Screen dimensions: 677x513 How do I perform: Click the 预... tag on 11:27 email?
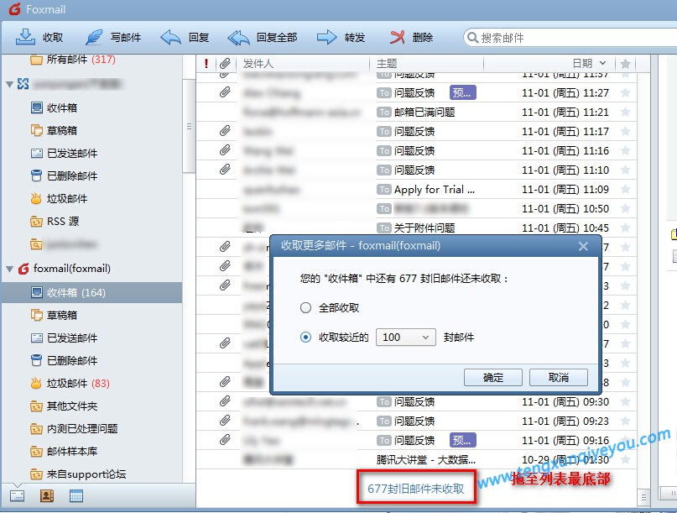(463, 92)
